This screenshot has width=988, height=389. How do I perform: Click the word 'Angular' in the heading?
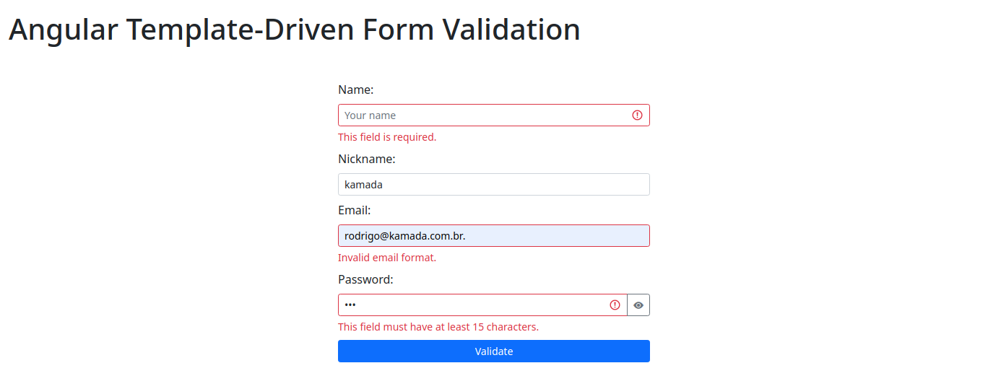(x=63, y=30)
